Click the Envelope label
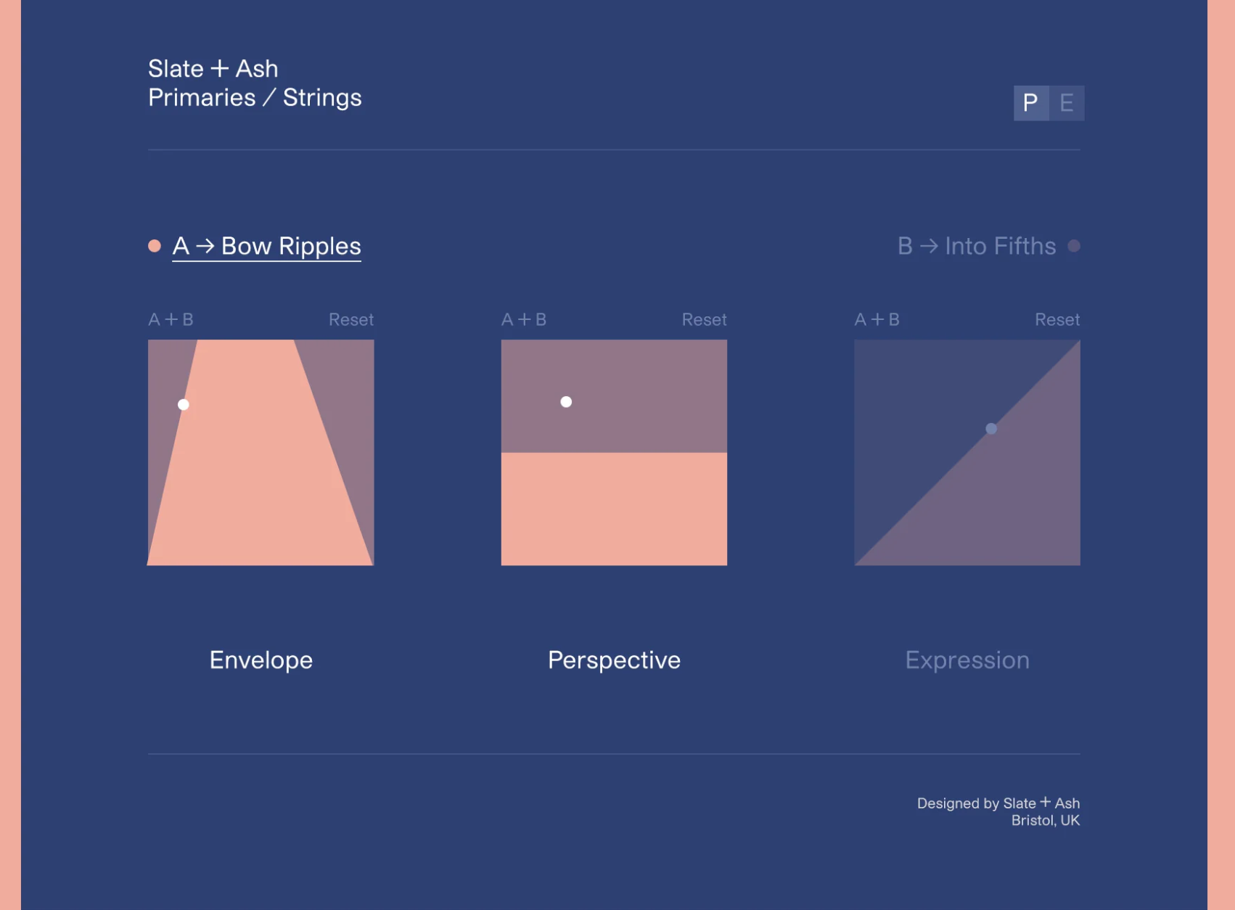Image resolution: width=1235 pixels, height=910 pixels. pyautogui.click(x=261, y=660)
